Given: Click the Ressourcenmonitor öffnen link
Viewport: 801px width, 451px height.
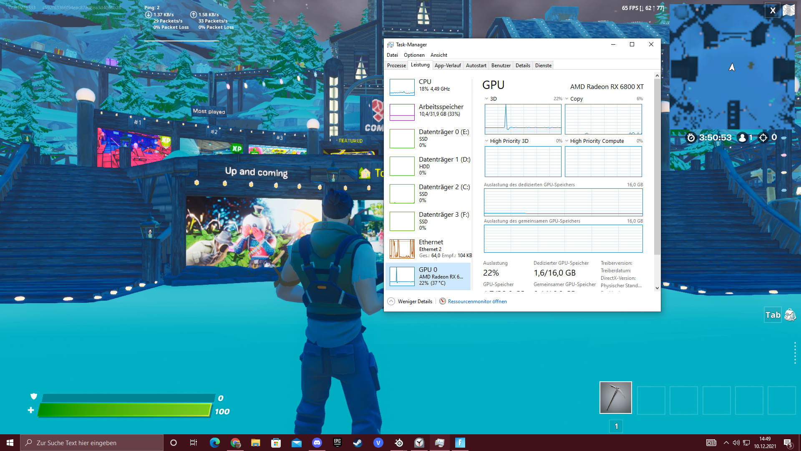Looking at the screenshot, I should [x=477, y=301].
